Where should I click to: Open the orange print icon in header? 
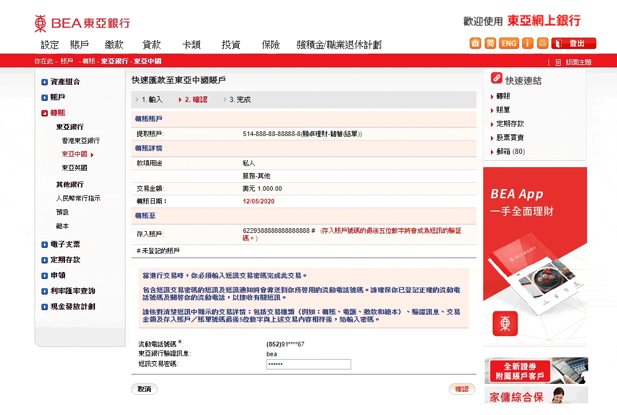pyautogui.click(x=543, y=43)
